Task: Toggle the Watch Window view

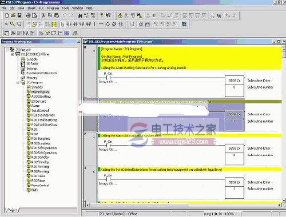Action: 19,33
